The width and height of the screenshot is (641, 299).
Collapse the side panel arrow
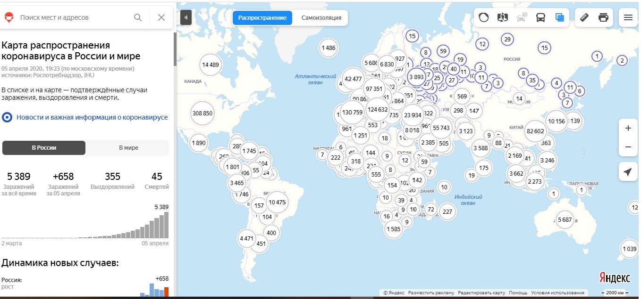(x=186, y=18)
